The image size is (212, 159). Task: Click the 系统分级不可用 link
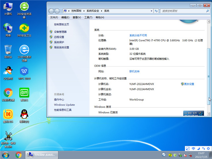(x=138, y=35)
